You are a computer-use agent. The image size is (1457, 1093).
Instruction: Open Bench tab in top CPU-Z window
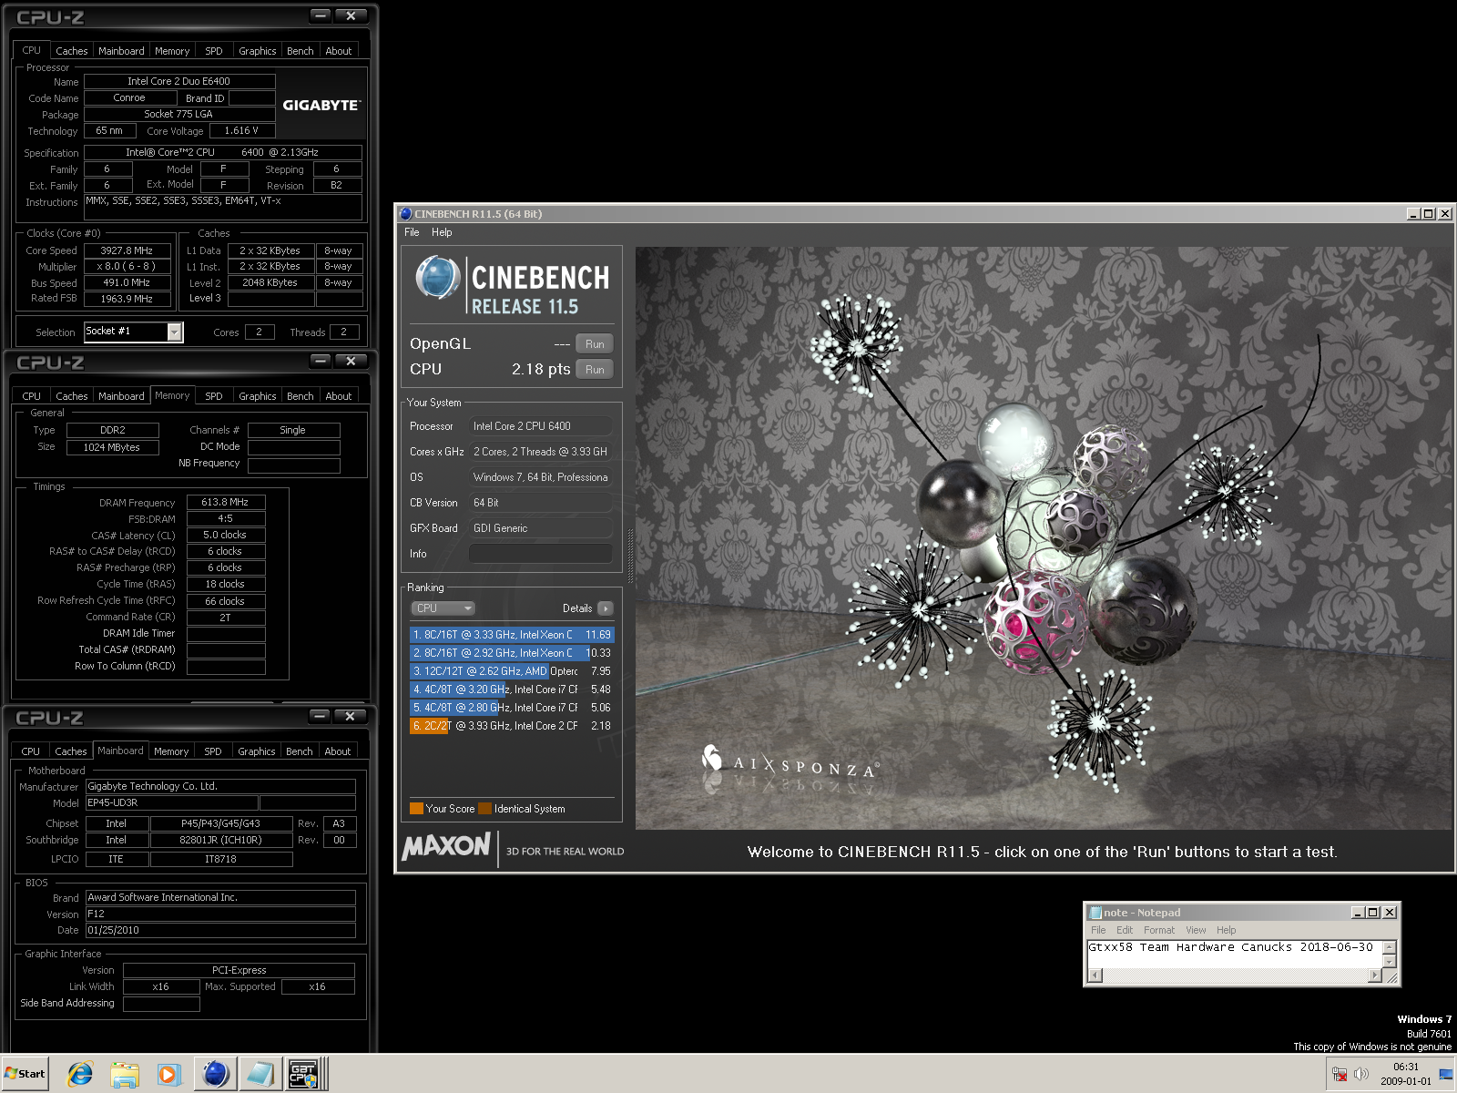point(300,51)
